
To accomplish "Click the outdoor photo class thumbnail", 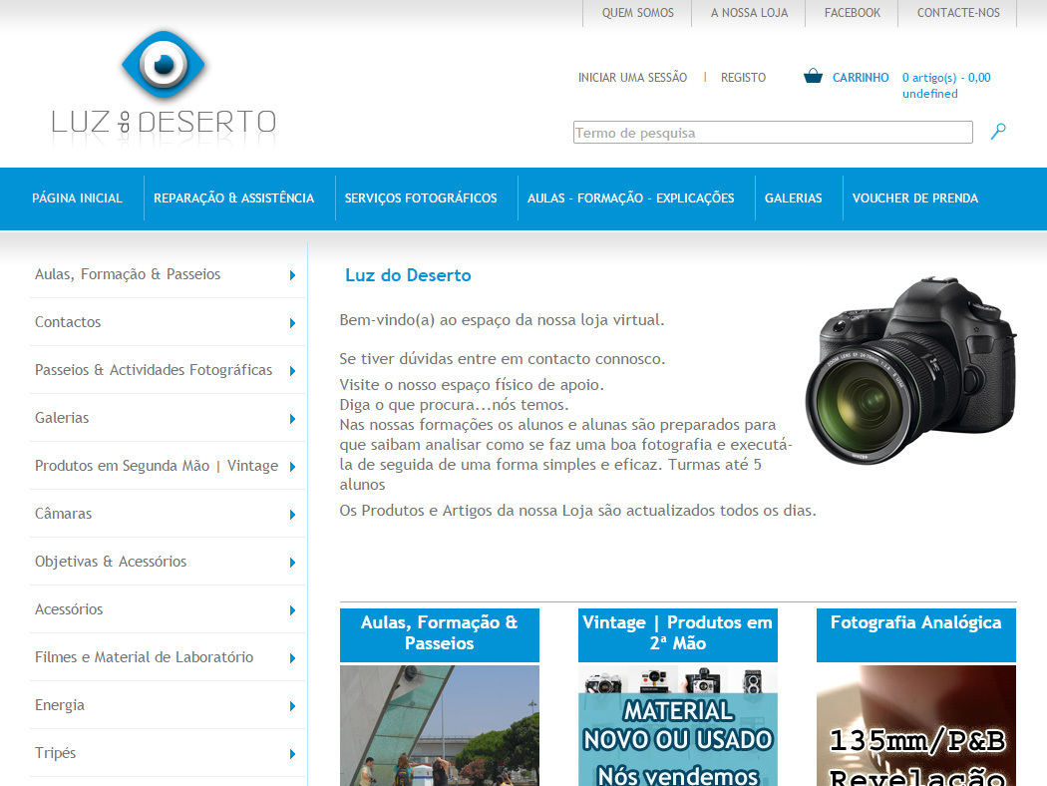I will pos(440,725).
